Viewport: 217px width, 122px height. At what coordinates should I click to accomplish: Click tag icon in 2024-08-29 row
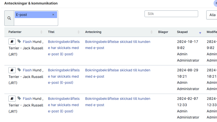click(x=19, y=70)
